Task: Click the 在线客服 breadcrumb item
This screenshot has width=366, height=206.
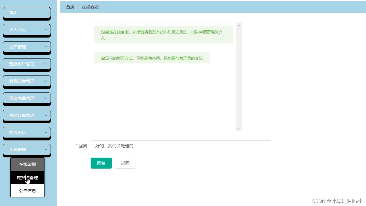Action: (x=90, y=7)
